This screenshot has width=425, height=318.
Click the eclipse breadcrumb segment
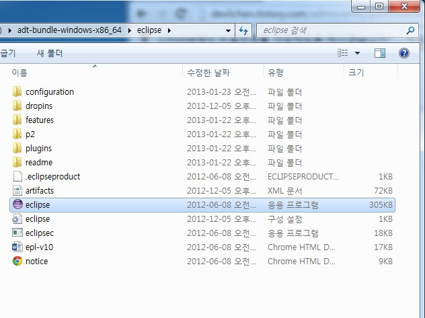point(149,30)
